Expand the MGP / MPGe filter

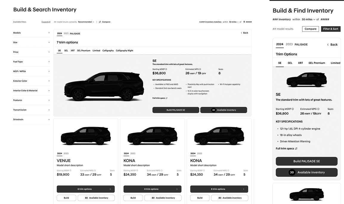(x=32, y=71)
